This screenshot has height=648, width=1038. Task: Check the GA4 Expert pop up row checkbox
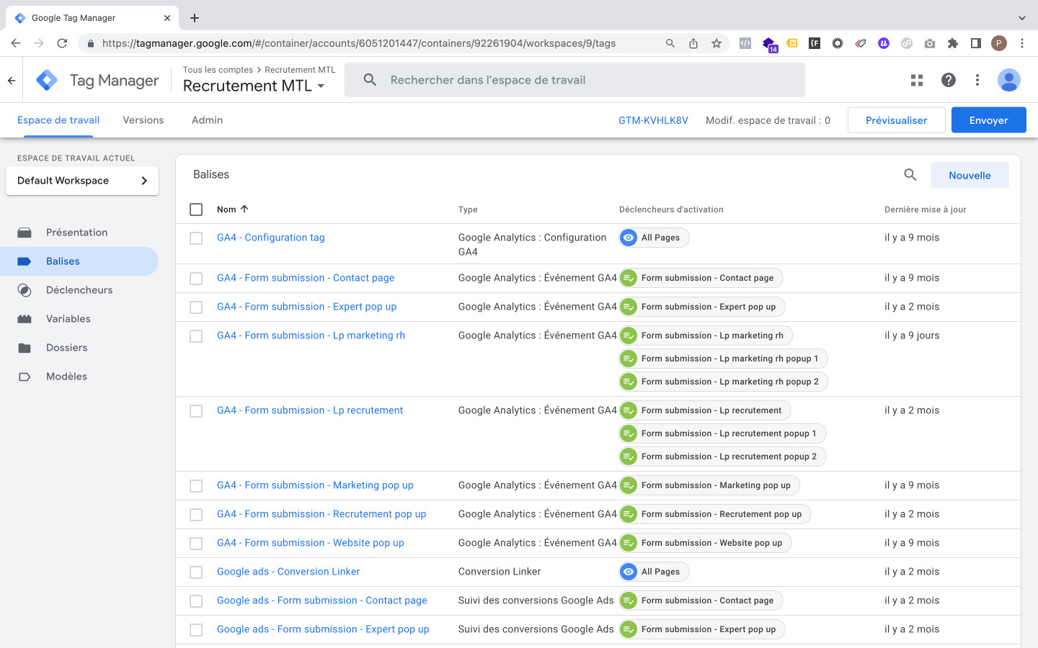coord(196,307)
